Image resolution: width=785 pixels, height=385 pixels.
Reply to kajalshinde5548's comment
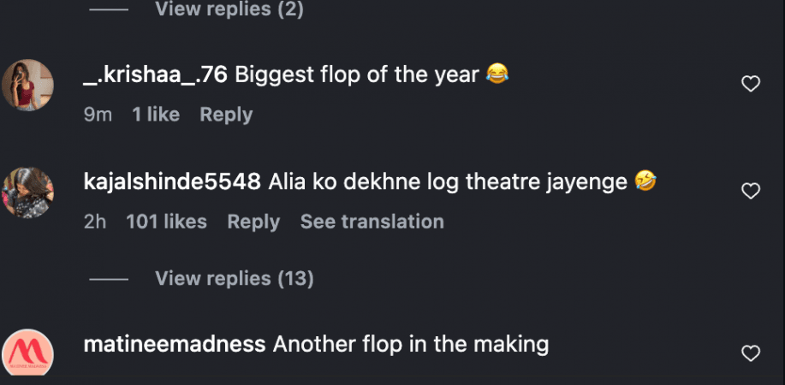coord(253,222)
